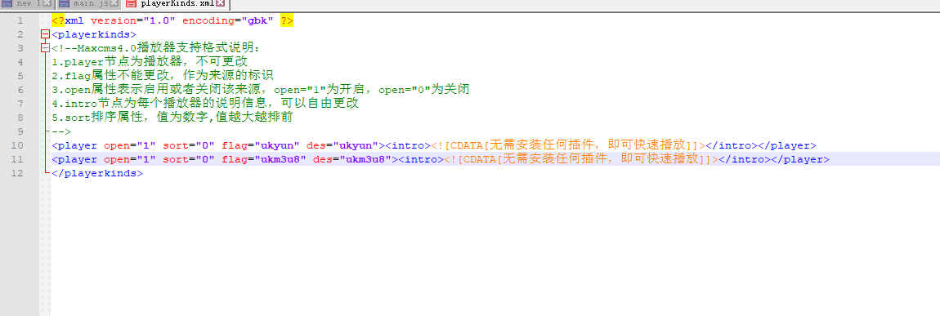This screenshot has width=940, height=316.
Task: Click the opening <playerkinds> tag
Action: coord(94,35)
